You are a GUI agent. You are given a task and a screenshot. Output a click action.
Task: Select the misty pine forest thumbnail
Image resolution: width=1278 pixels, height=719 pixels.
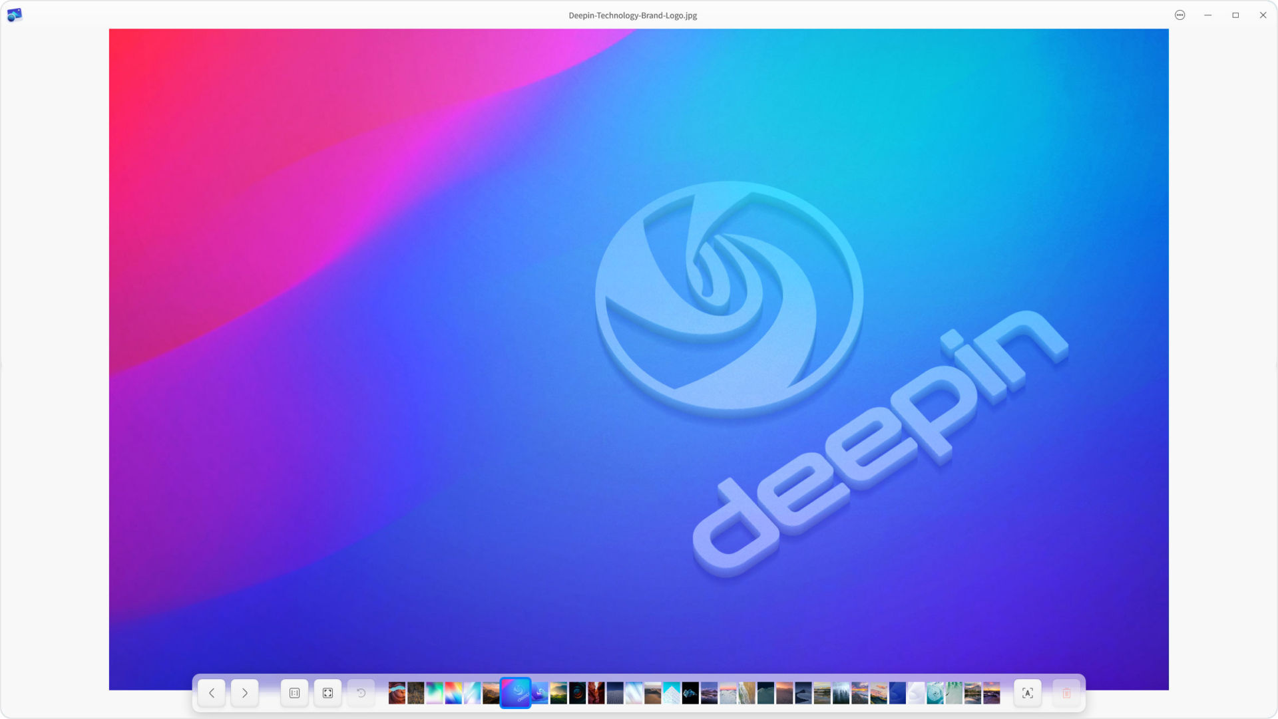coord(841,693)
